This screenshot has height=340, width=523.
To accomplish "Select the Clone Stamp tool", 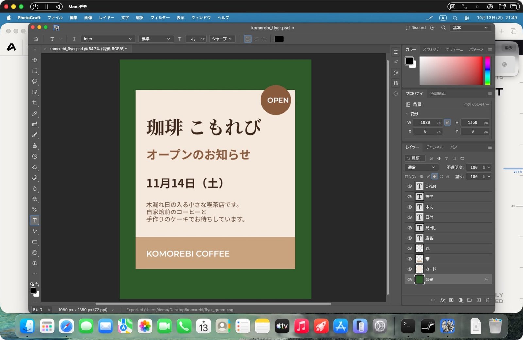I will click(35, 145).
